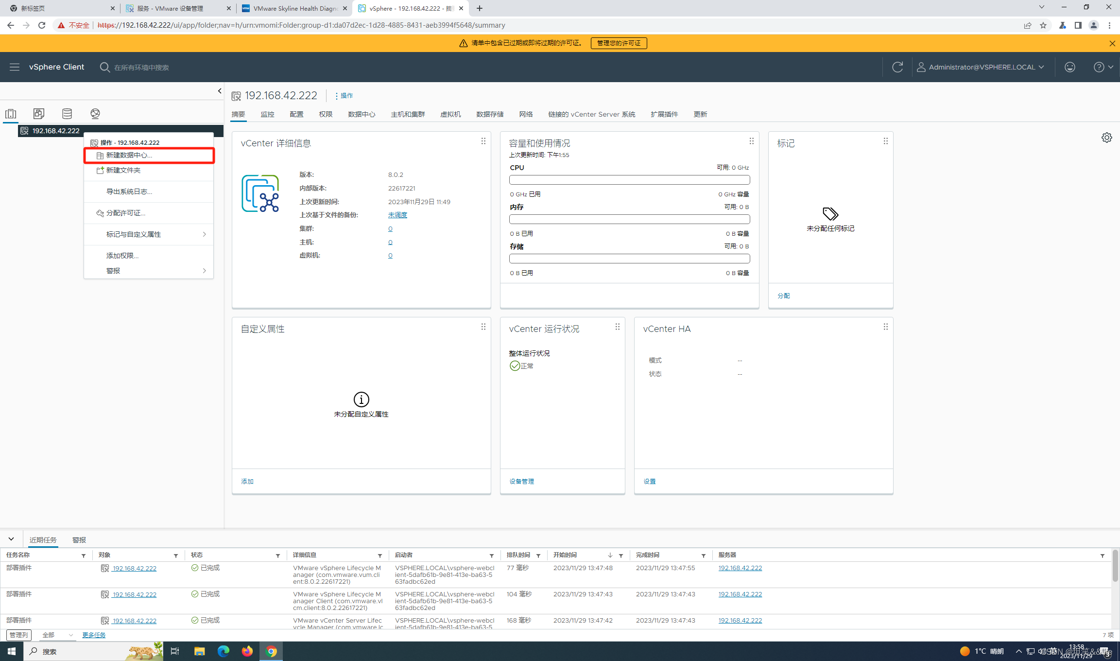The width and height of the screenshot is (1120, 661).
Task: Expand 标记与自定义属性 submenu
Action: 149,234
